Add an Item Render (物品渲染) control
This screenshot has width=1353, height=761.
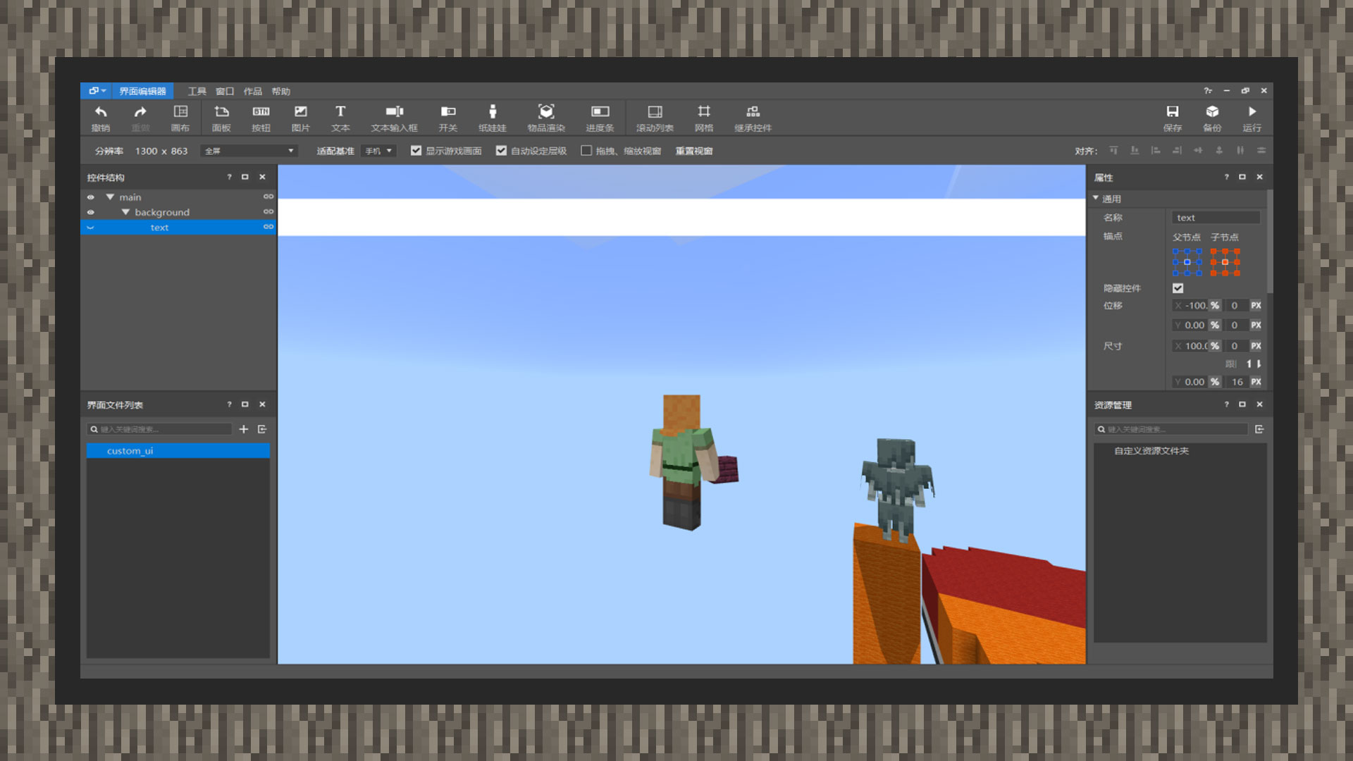click(546, 118)
